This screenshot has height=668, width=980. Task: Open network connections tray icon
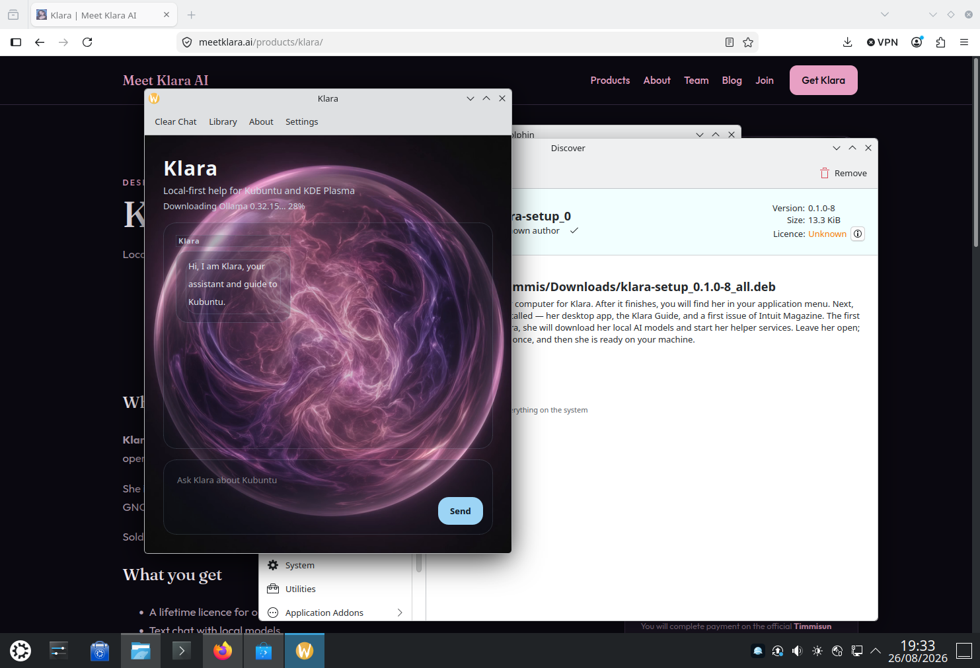857,651
